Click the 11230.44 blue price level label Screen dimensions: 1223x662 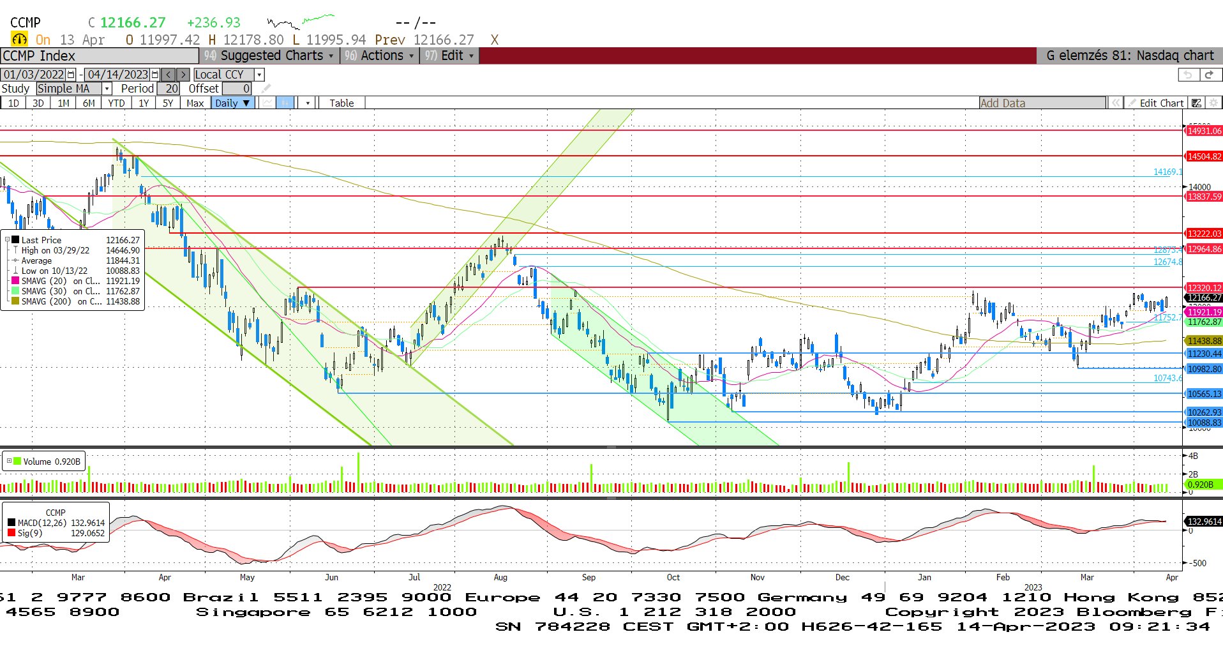coord(1204,354)
